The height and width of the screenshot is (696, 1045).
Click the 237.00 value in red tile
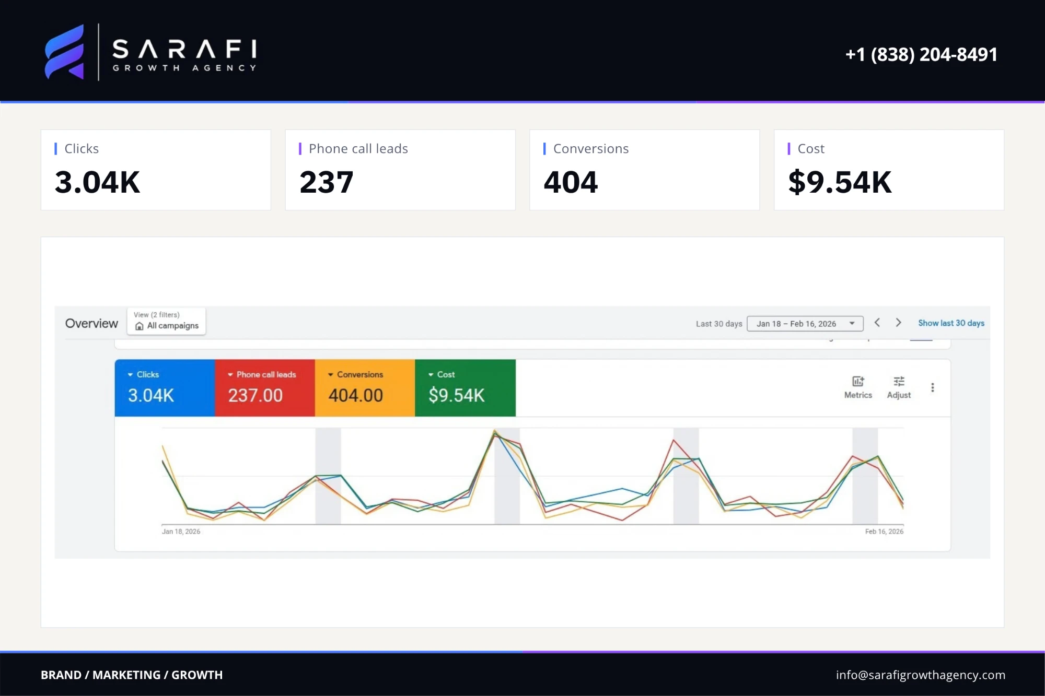(x=255, y=396)
